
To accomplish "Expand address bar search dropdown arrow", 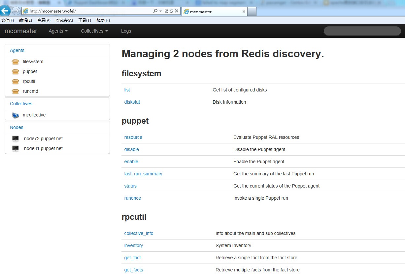I will tap(161, 11).
